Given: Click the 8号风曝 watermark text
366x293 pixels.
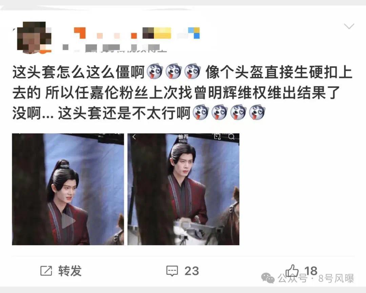Looking at the screenshot, I should (x=336, y=278).
